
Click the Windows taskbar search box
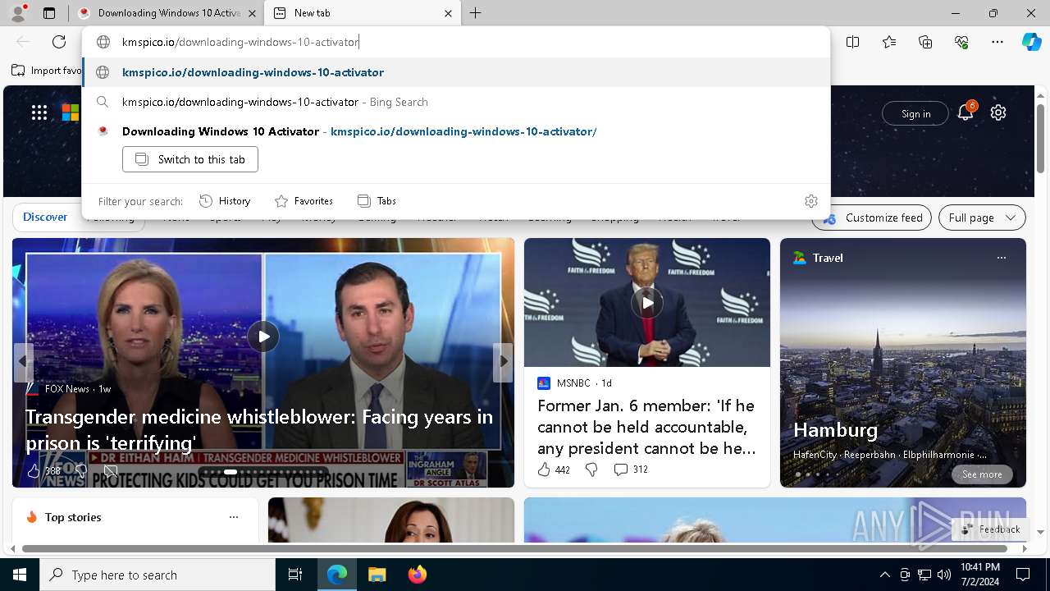(x=157, y=575)
